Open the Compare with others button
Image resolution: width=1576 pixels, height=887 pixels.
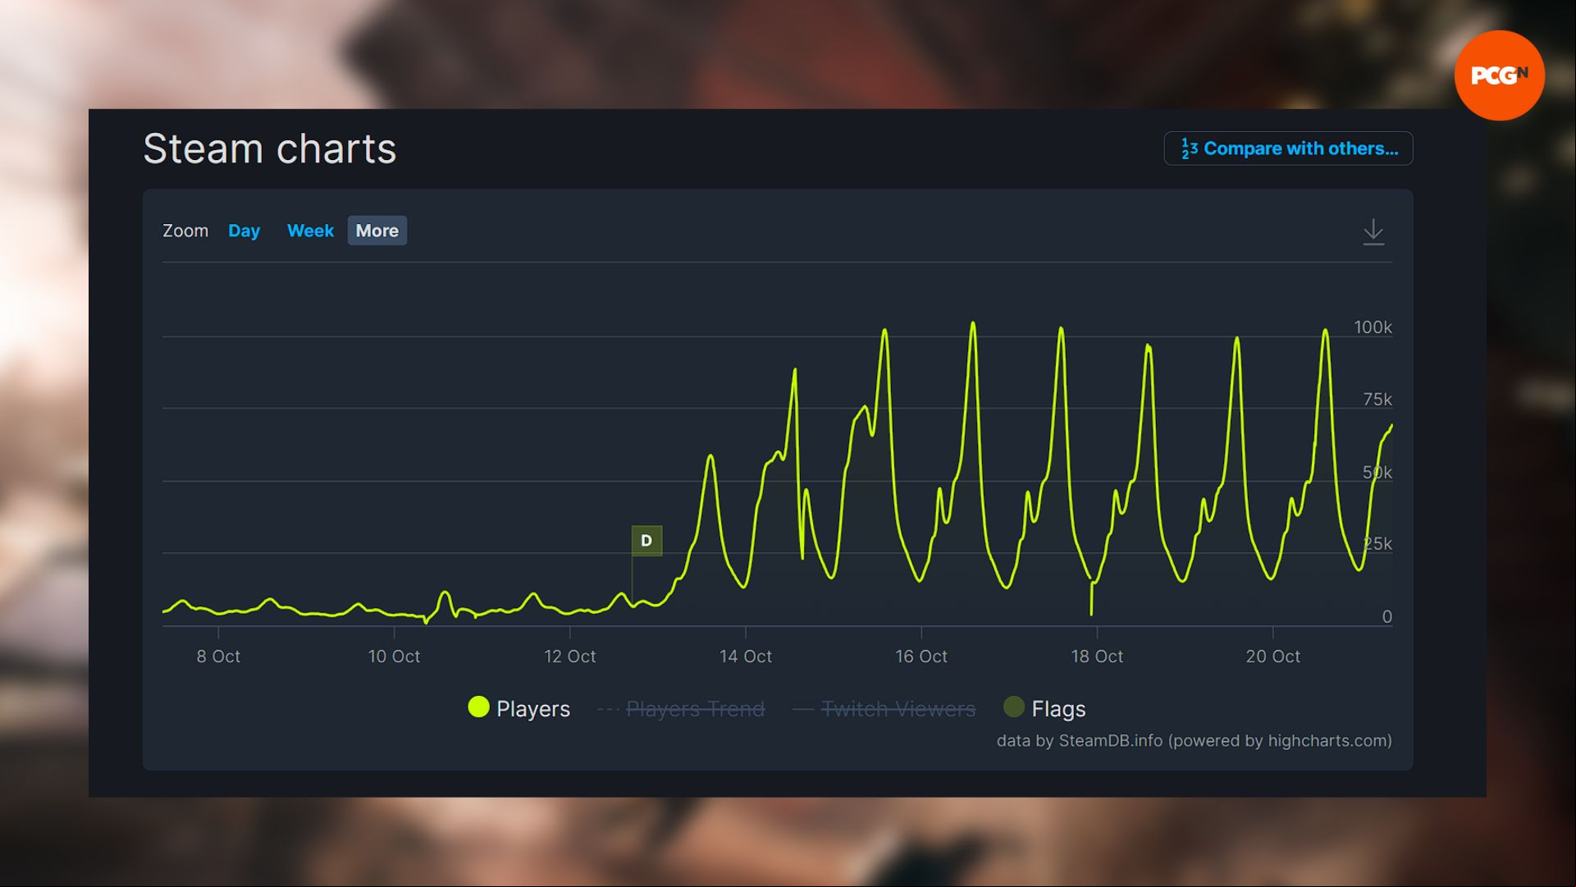pos(1288,149)
